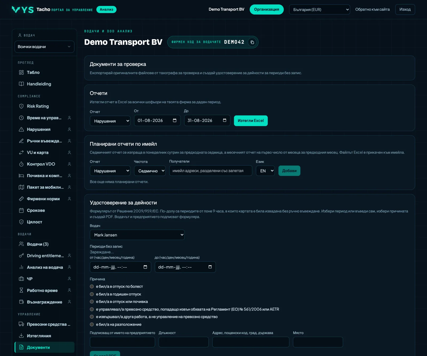Click the Изход logout button

(405, 9)
